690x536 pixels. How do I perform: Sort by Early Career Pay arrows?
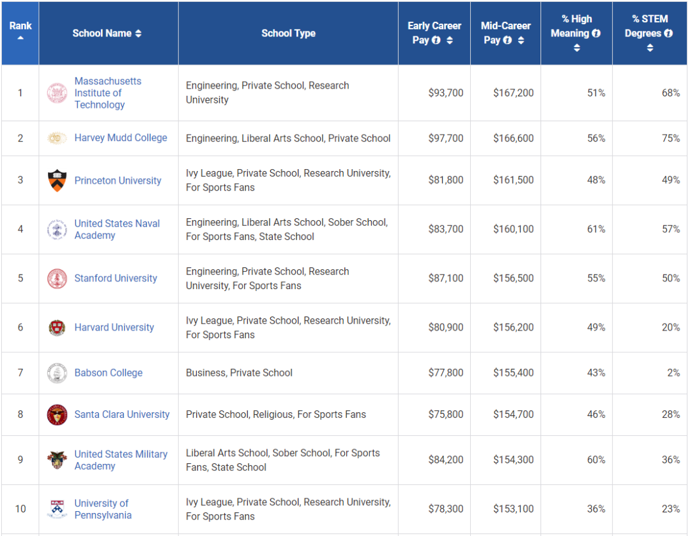(450, 40)
